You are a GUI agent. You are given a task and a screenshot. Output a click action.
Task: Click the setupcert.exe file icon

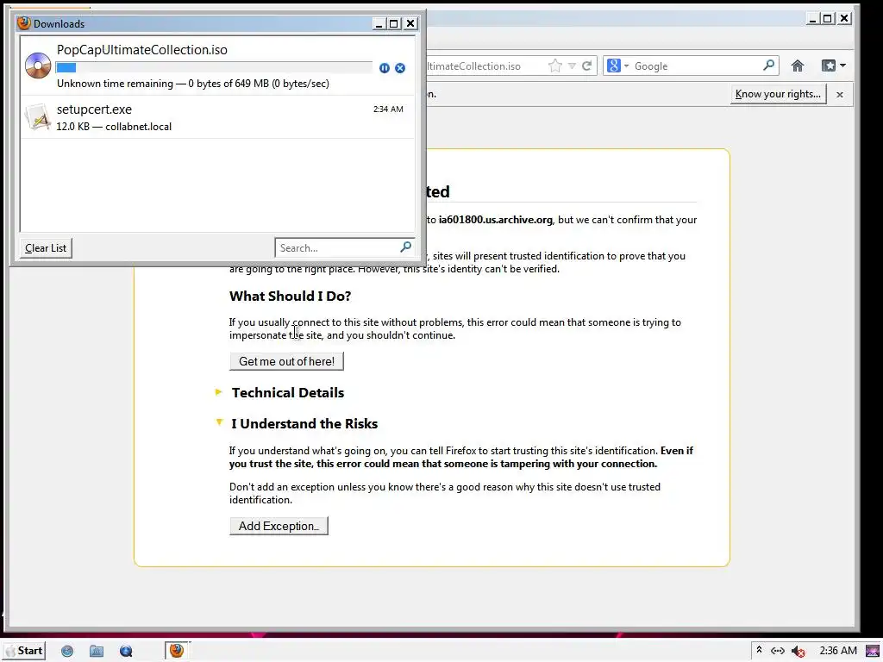click(38, 117)
